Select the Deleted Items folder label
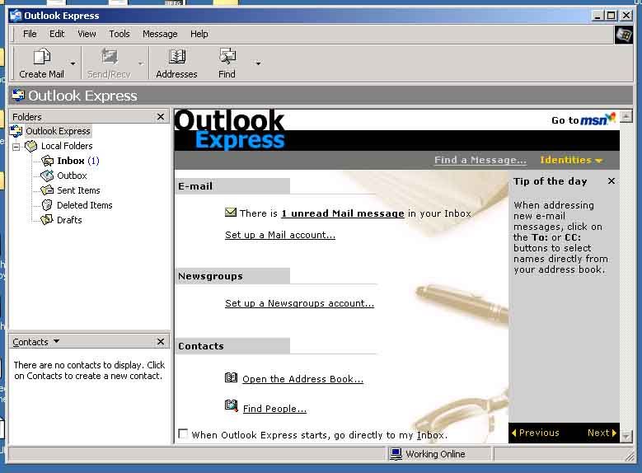Viewport: 642px width, 473px height. click(x=85, y=205)
